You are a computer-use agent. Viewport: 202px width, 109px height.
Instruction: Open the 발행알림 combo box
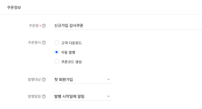point(83,97)
